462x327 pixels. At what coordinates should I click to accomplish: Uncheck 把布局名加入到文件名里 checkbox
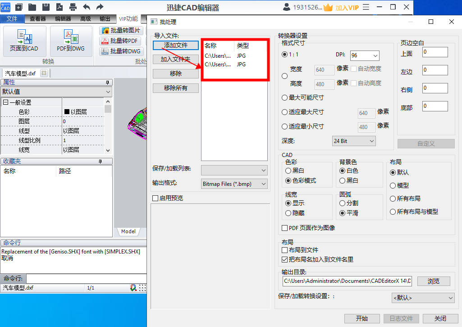click(284, 259)
